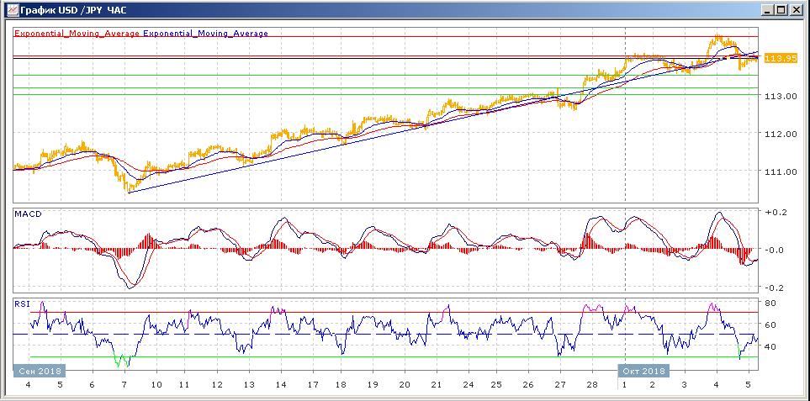This screenshot has height=401, width=810.
Task: Click date label 17 on time axis
Action: (x=313, y=385)
